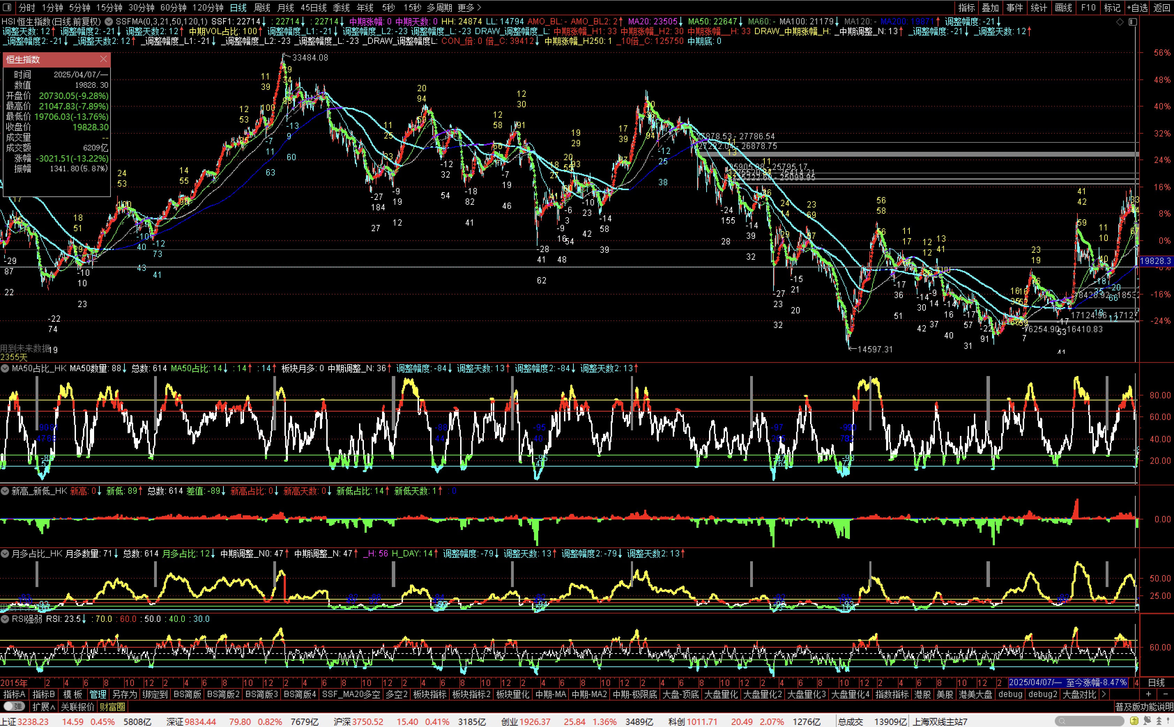The width and height of the screenshot is (1174, 727).
Task: Collapse the 月多占比_HK indicator panel
Action: coord(5,553)
